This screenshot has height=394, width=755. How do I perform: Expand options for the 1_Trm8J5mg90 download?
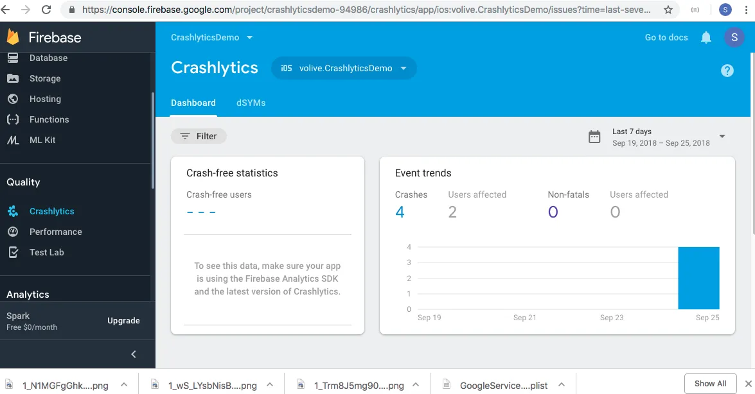click(x=416, y=385)
